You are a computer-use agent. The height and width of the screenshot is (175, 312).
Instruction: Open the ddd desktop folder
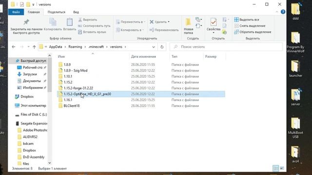[x=295, y=11]
